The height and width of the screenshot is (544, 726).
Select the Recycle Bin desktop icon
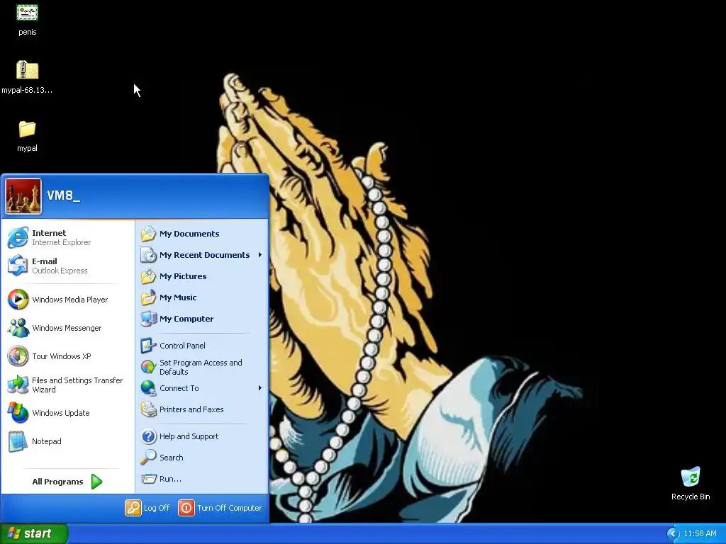(x=691, y=477)
